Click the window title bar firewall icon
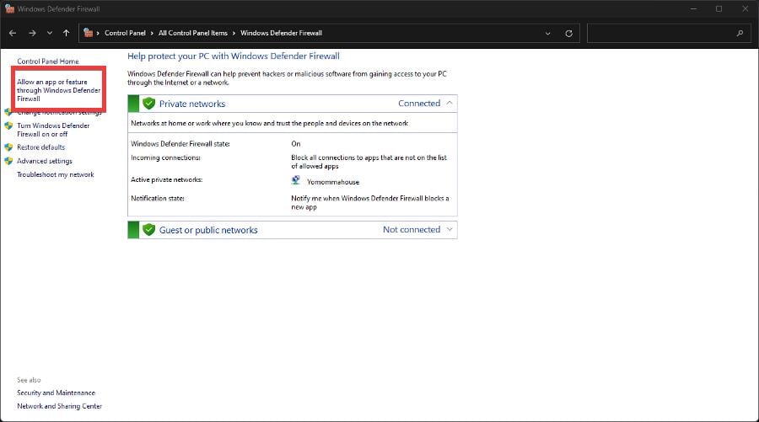Screen dimensions: 759x422 pos(9,8)
